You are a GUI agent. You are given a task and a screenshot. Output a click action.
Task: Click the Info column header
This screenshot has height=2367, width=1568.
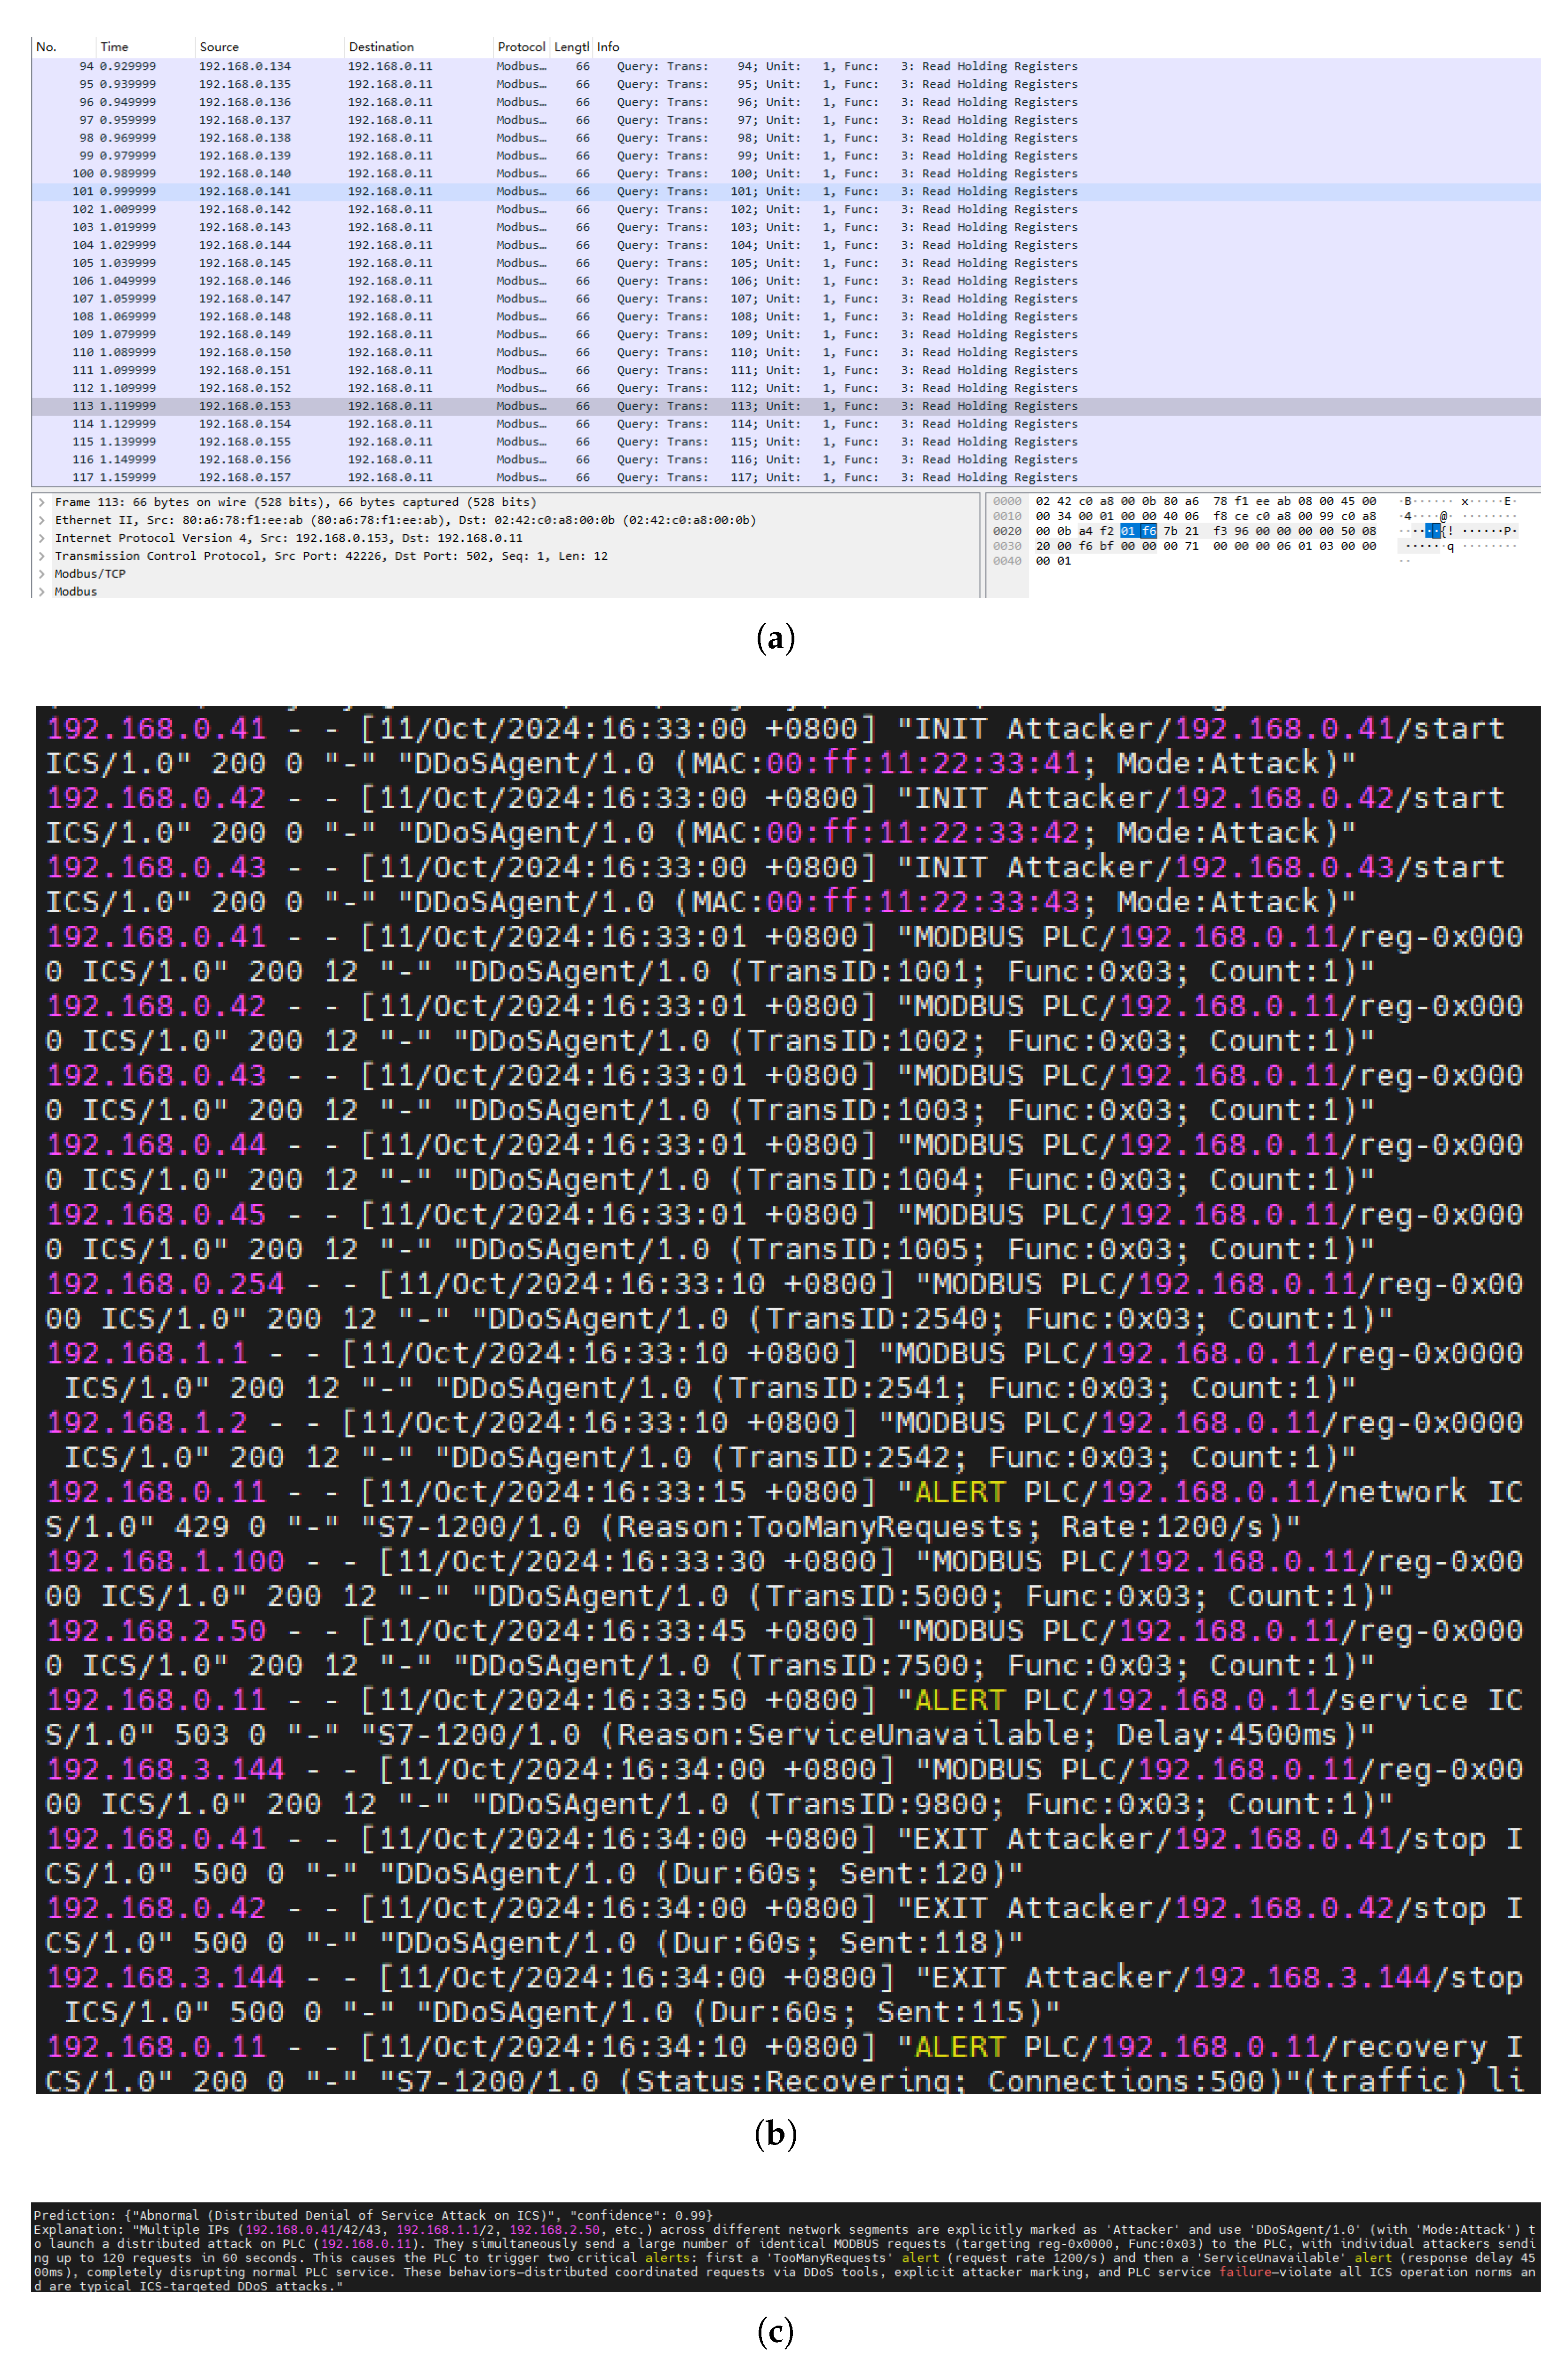[x=608, y=47]
